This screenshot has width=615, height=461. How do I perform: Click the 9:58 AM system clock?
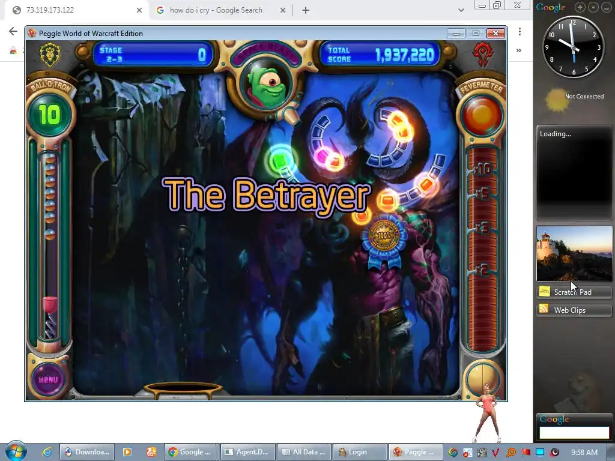[584, 453]
